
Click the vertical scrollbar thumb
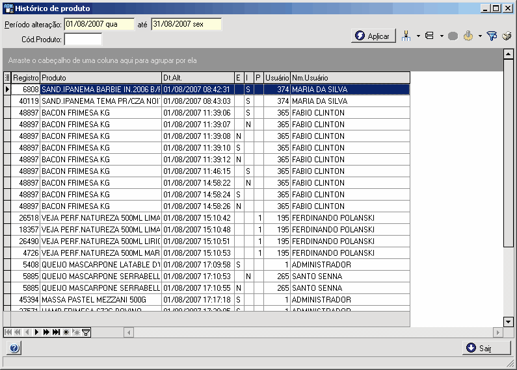click(508, 153)
